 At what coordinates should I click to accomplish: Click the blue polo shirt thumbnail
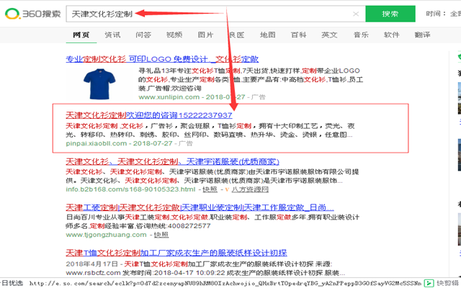coord(99,84)
